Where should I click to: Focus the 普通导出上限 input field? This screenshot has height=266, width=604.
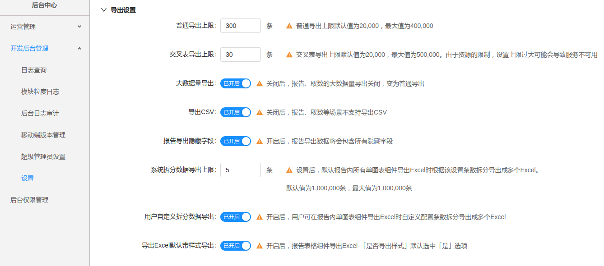point(240,26)
